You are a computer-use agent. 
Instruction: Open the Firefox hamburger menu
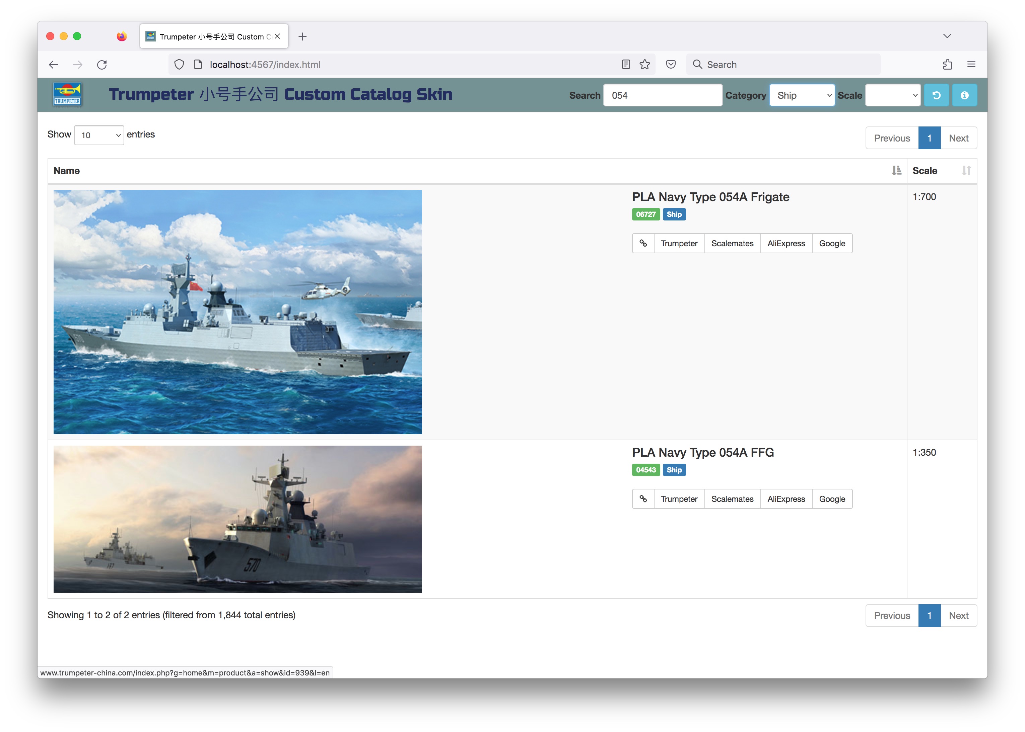pyautogui.click(x=971, y=65)
